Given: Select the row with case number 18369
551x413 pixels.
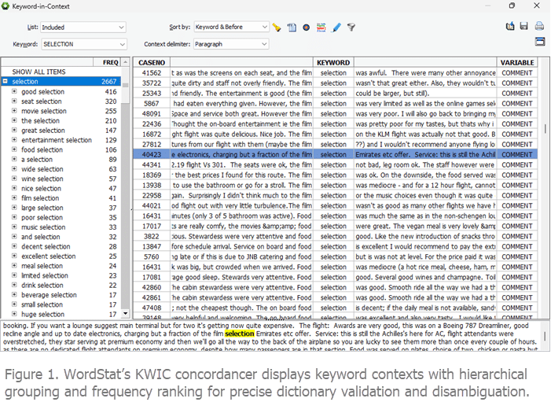Looking at the screenshot, I should tap(336, 175).
